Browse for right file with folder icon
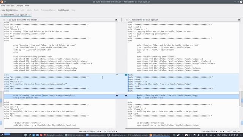This screenshot has width=243, height=137. (239, 20)
